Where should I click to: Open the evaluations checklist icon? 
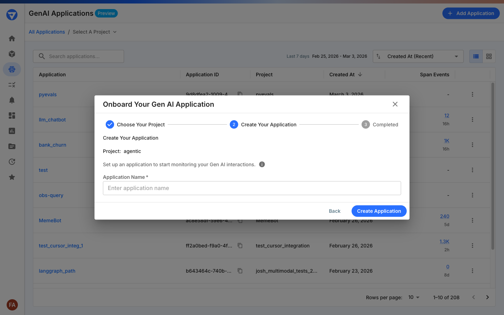[12, 85]
